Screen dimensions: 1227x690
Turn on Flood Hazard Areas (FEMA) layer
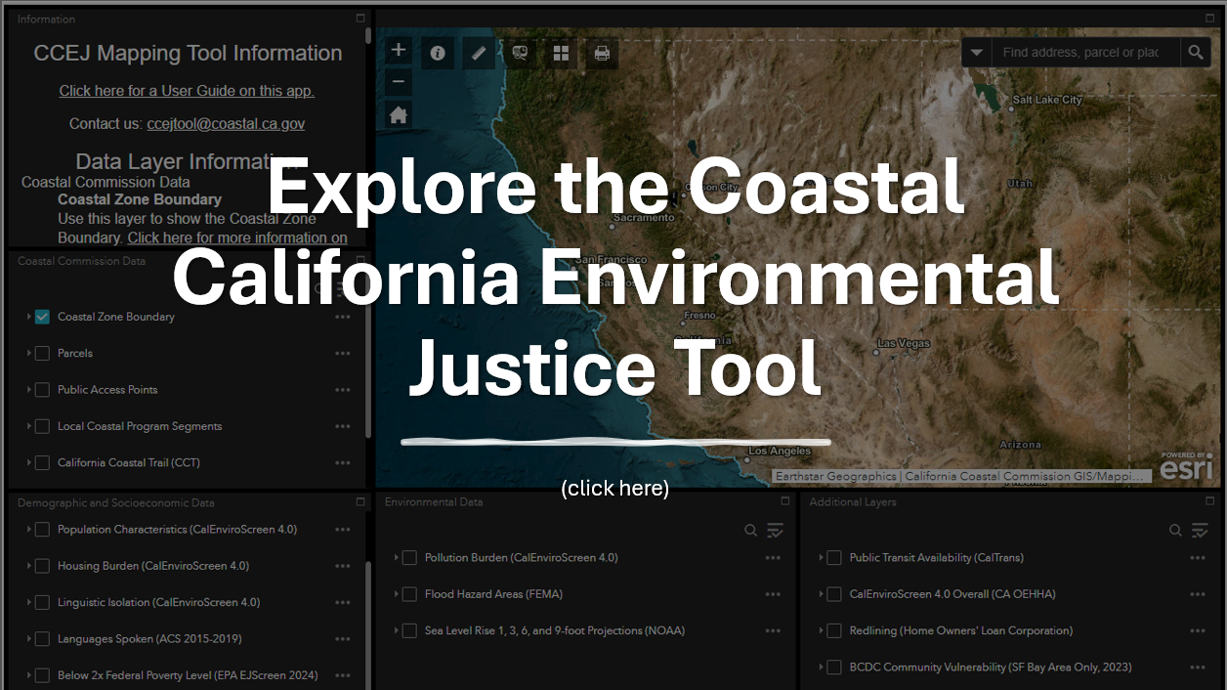pyautogui.click(x=409, y=594)
